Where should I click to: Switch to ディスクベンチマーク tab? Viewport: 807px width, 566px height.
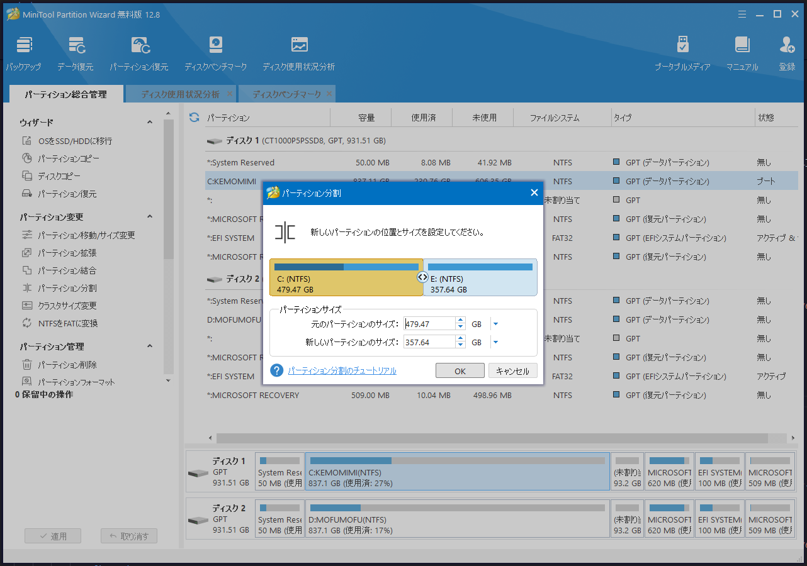(286, 94)
